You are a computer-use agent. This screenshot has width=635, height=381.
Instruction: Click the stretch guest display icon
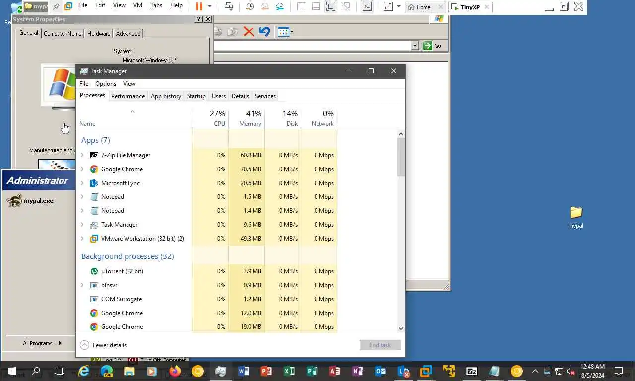388,6
